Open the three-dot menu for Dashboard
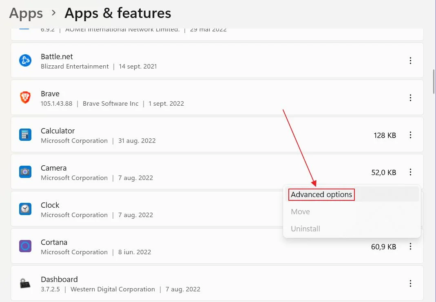This screenshot has width=436, height=302. 410,283
